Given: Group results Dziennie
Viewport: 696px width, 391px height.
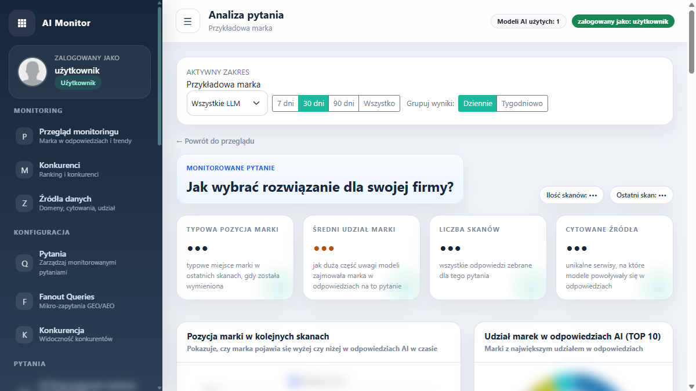Looking at the screenshot, I should coord(477,104).
